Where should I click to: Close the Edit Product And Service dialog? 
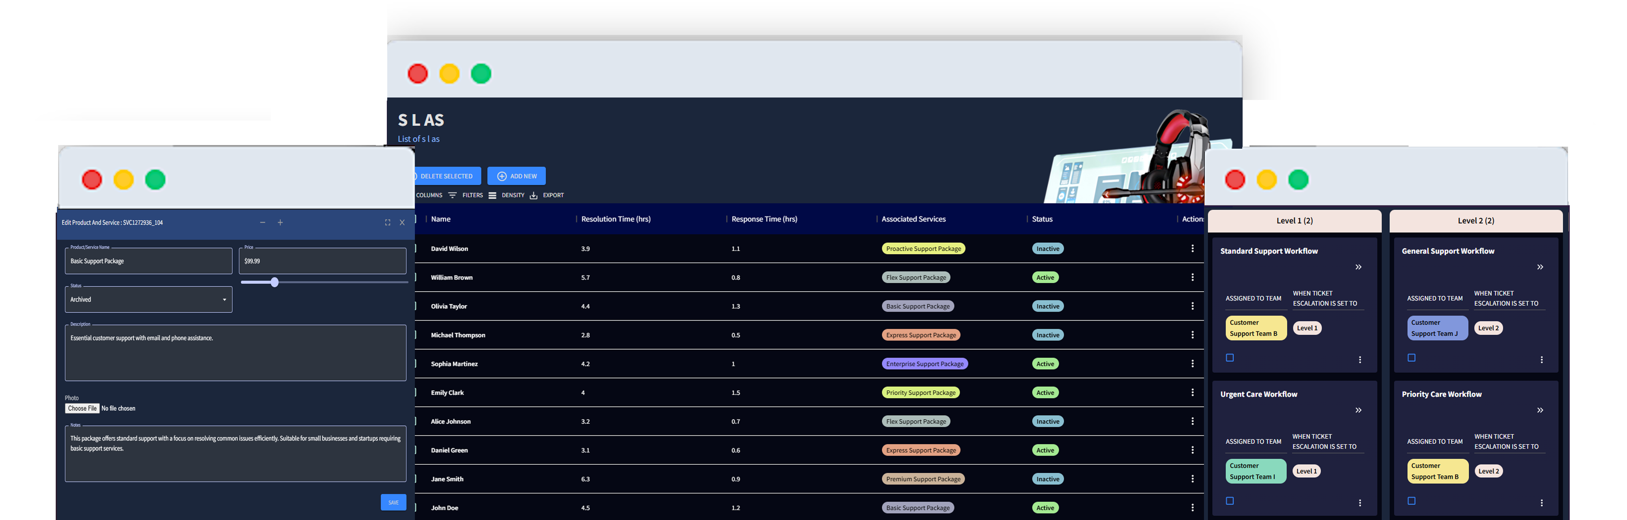(402, 223)
